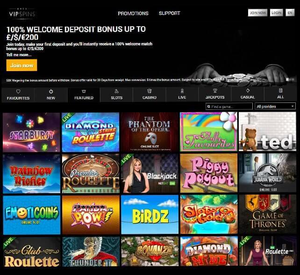Expand the All providers dropdown
This screenshot has width=300, height=275.
click(275, 106)
